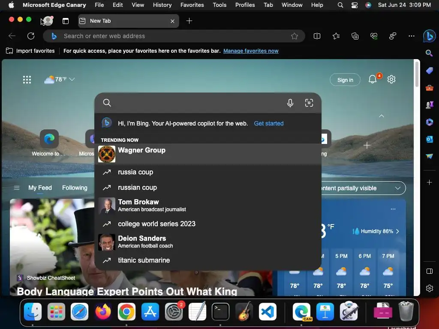
Task: Open the sidebar Drop paper plane icon
Action: point(430,156)
